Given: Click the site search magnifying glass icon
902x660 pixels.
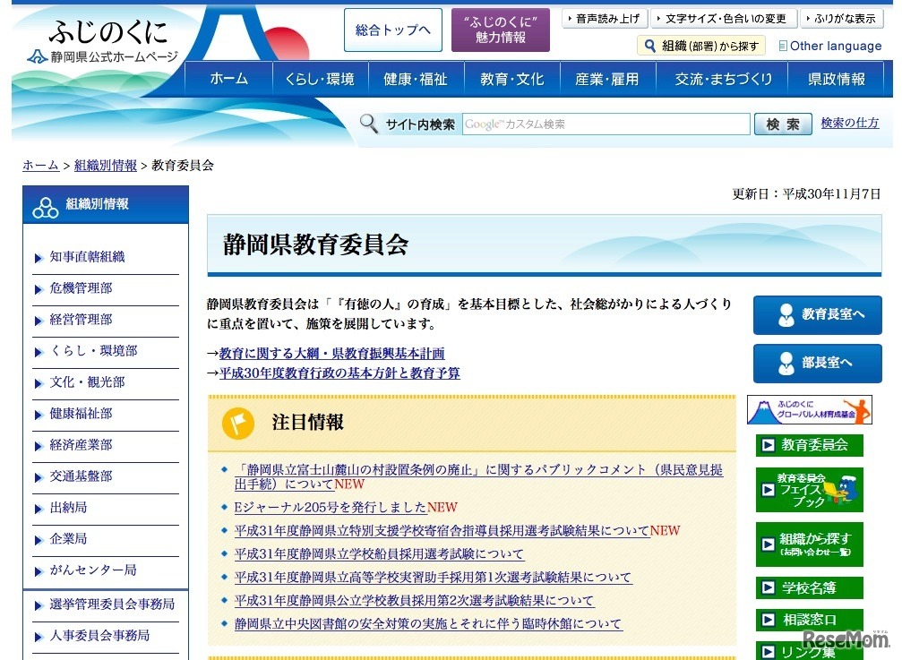Looking at the screenshot, I should coord(367,124).
